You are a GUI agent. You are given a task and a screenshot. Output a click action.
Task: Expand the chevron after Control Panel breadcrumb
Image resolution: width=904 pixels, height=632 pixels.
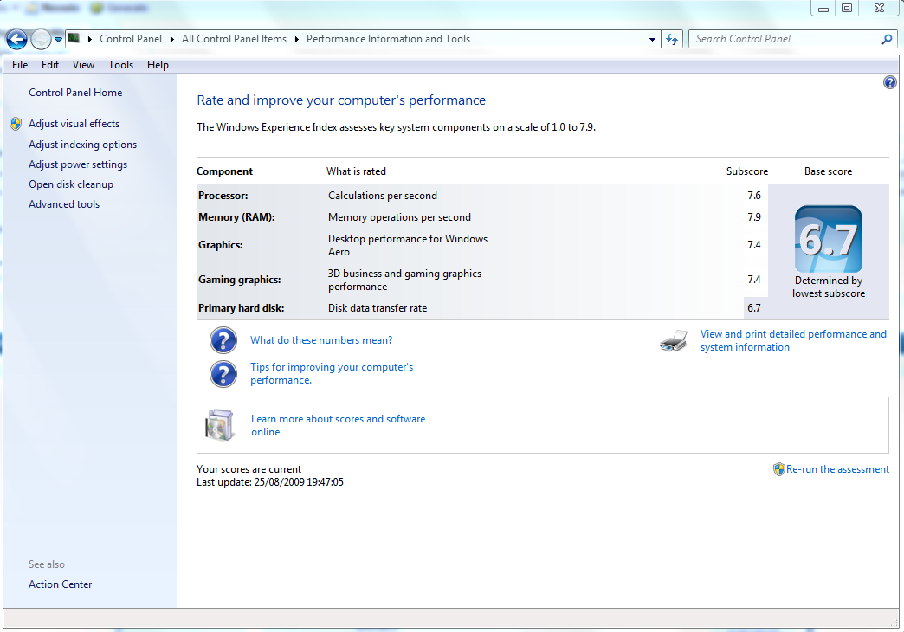[171, 39]
